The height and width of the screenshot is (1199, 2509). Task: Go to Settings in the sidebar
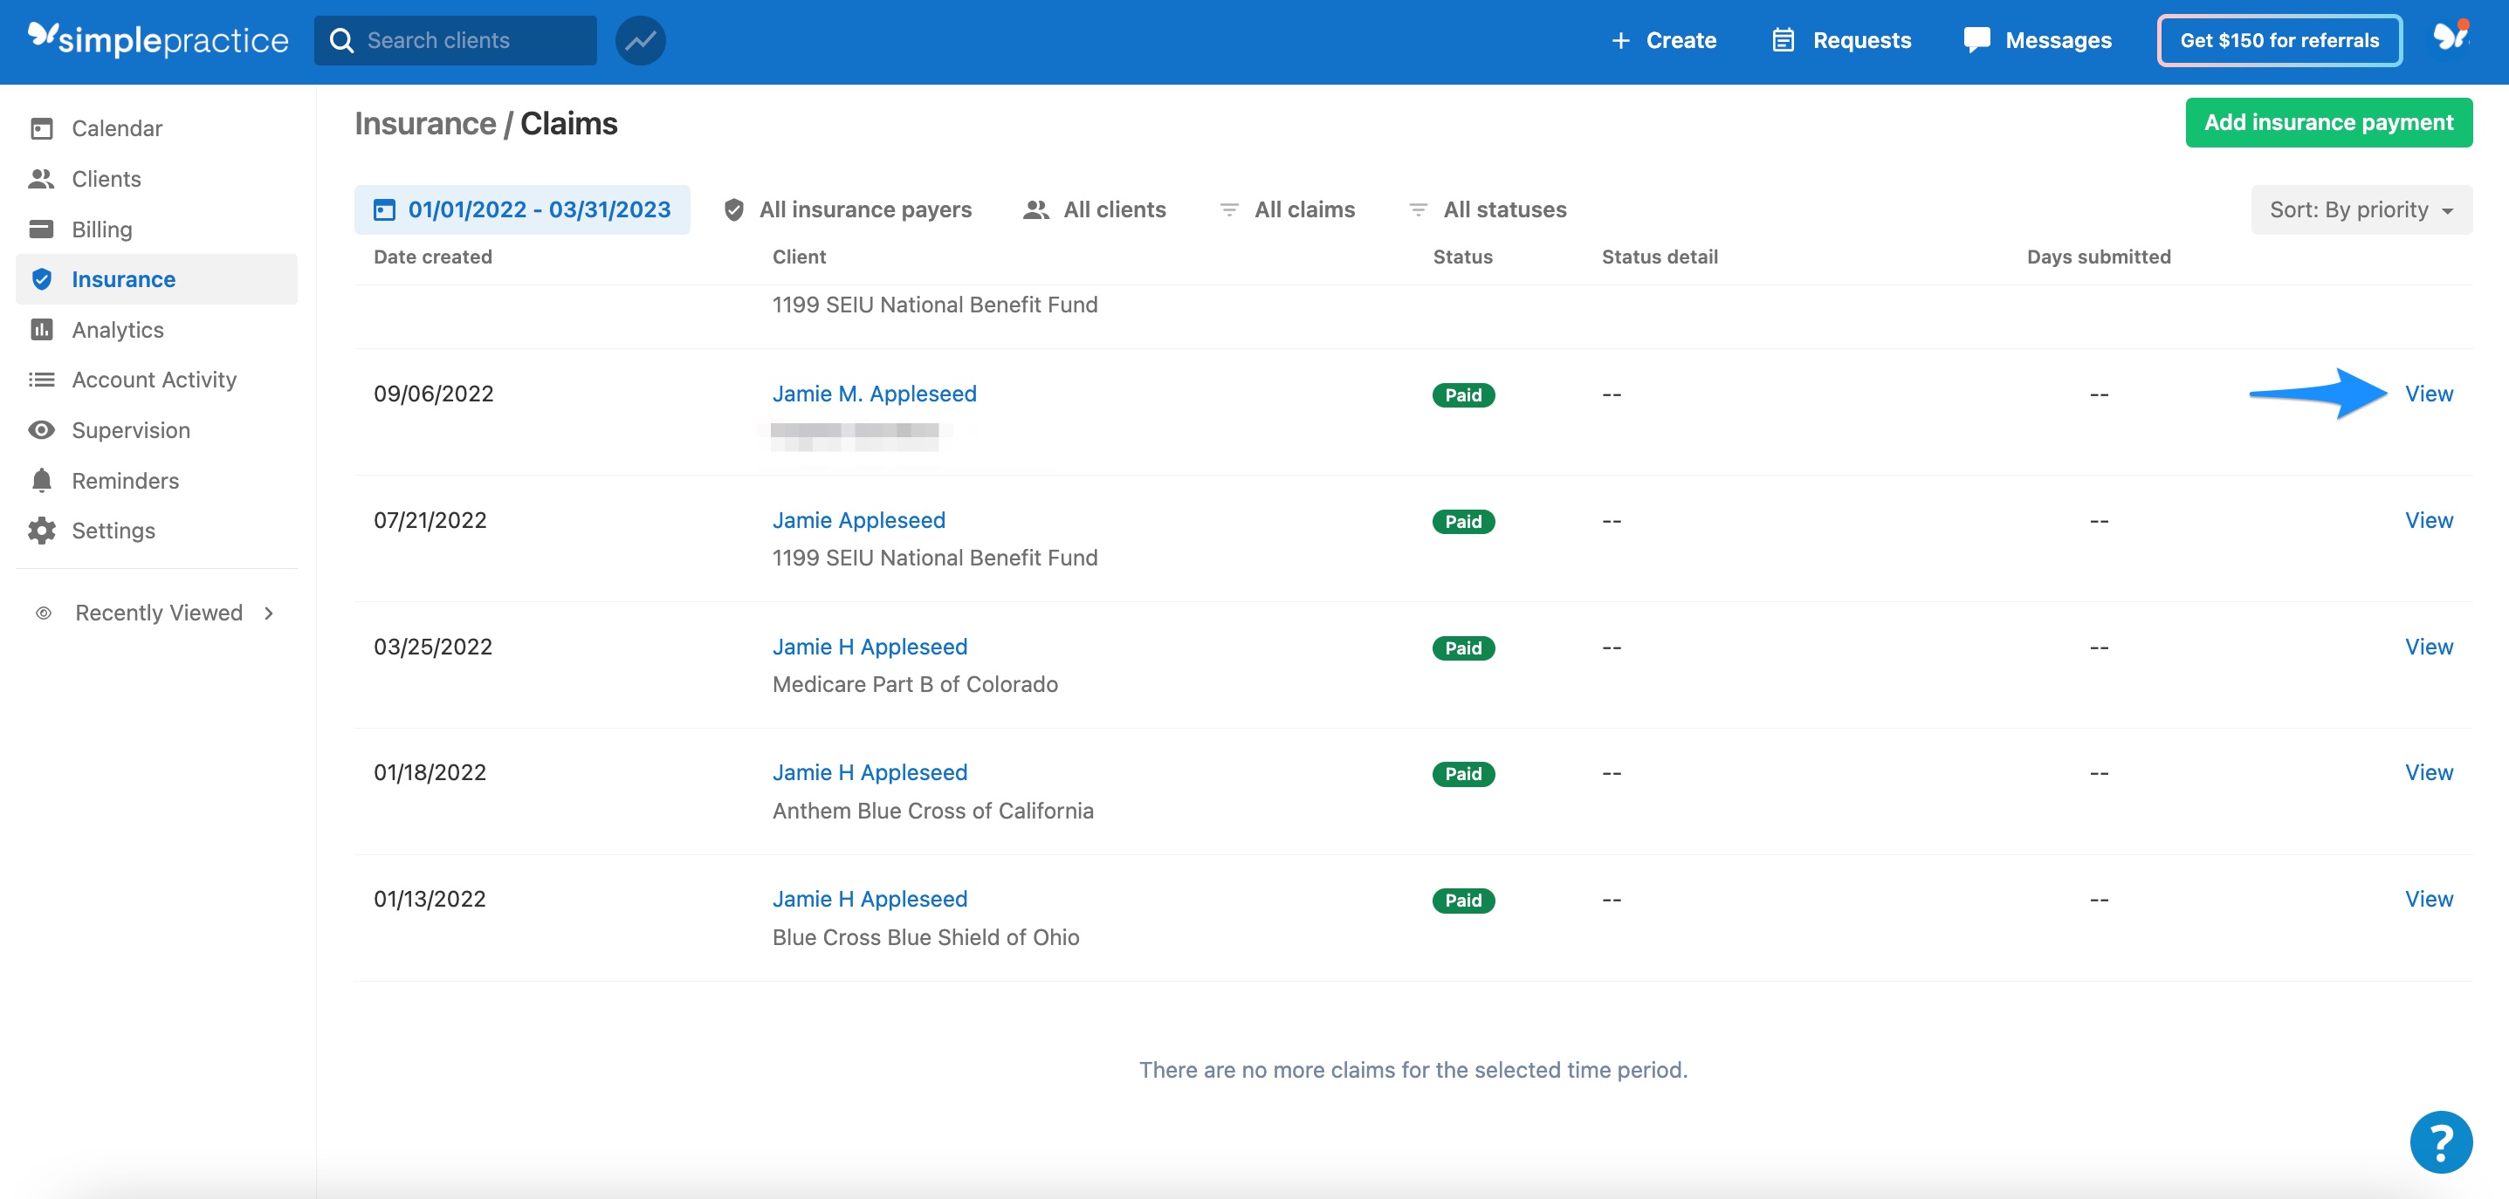157,531
